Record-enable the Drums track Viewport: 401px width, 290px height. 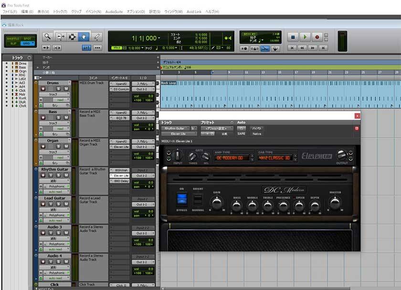point(43,88)
